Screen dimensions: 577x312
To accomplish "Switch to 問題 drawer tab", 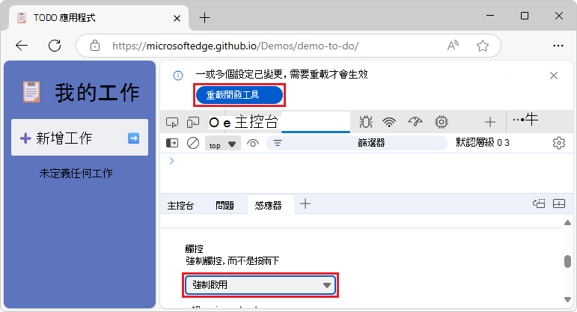I will pyautogui.click(x=225, y=205).
